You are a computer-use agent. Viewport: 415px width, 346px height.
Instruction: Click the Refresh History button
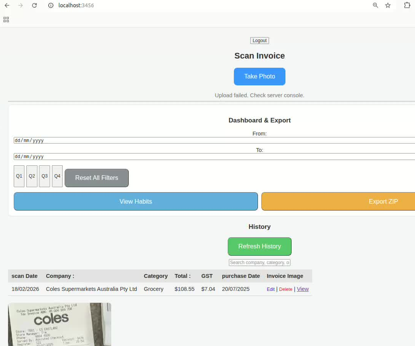259,246
